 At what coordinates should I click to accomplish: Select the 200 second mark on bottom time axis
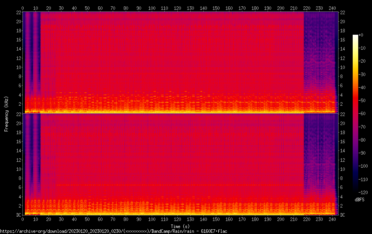(x=281, y=219)
